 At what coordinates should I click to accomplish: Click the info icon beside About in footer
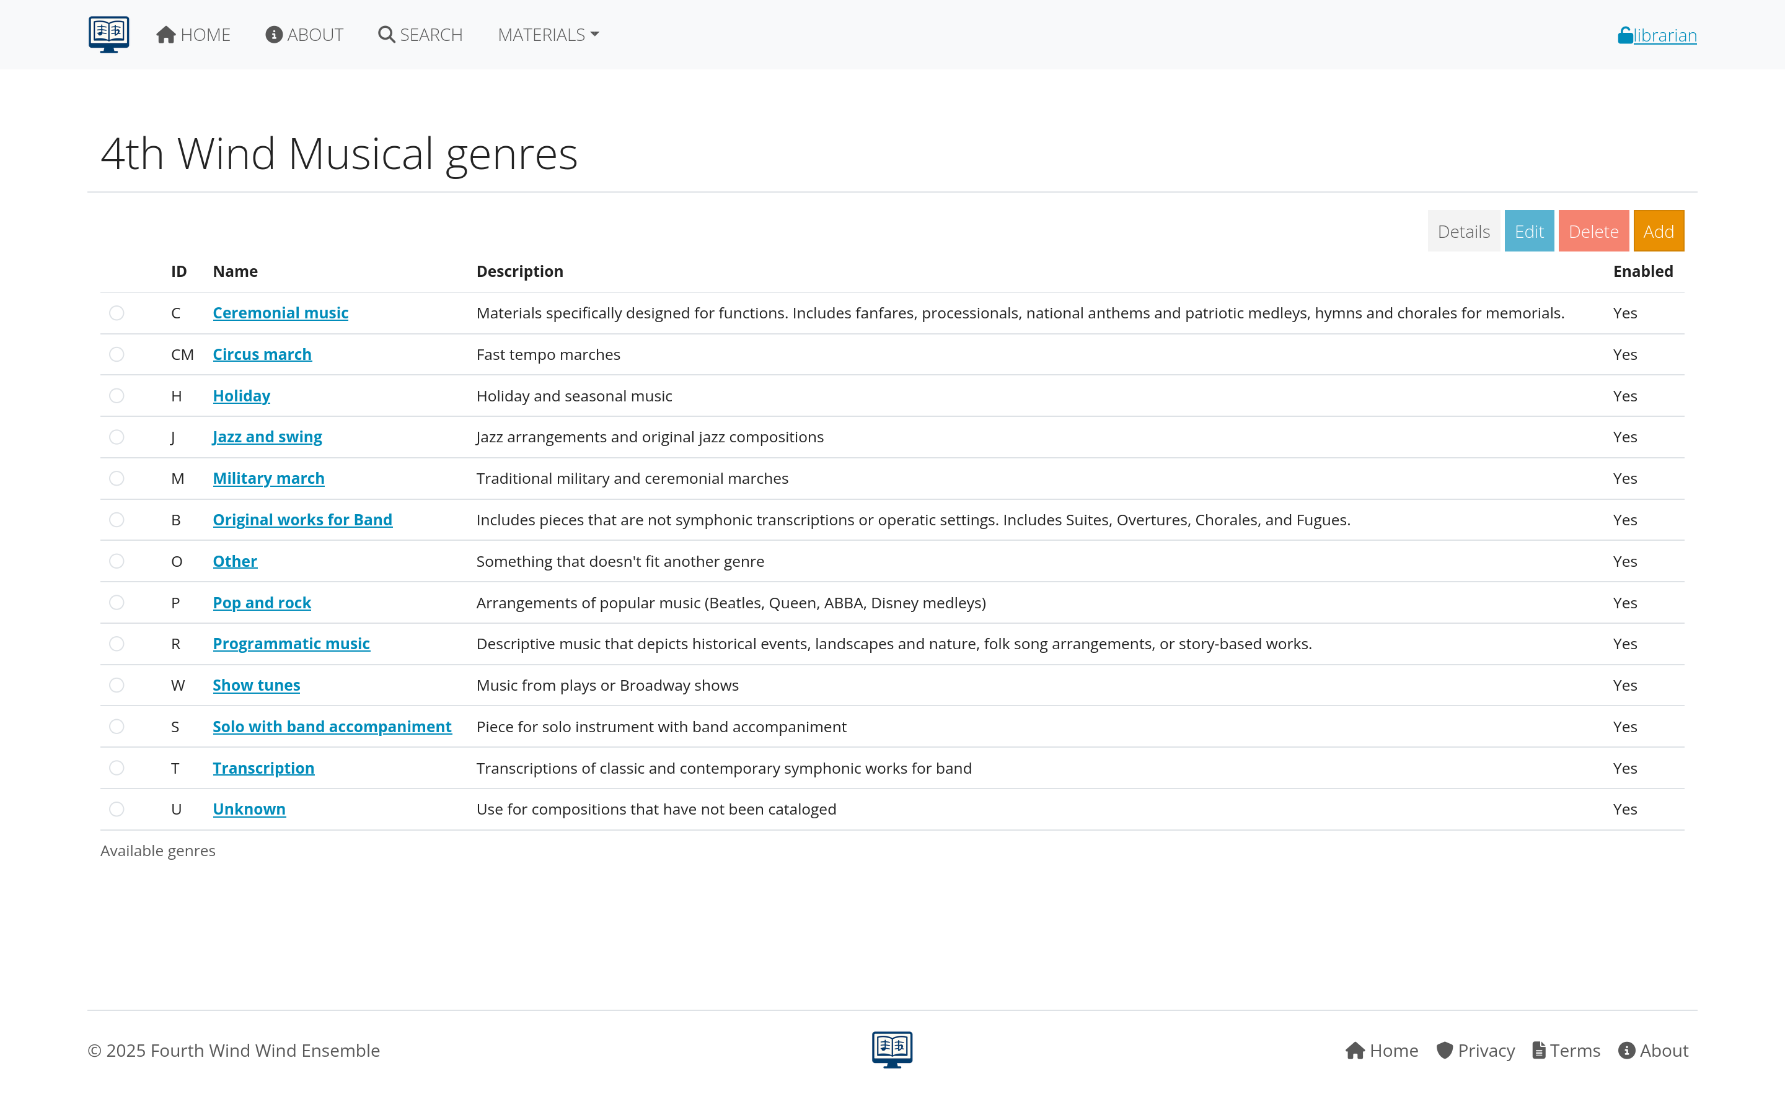click(x=1626, y=1050)
